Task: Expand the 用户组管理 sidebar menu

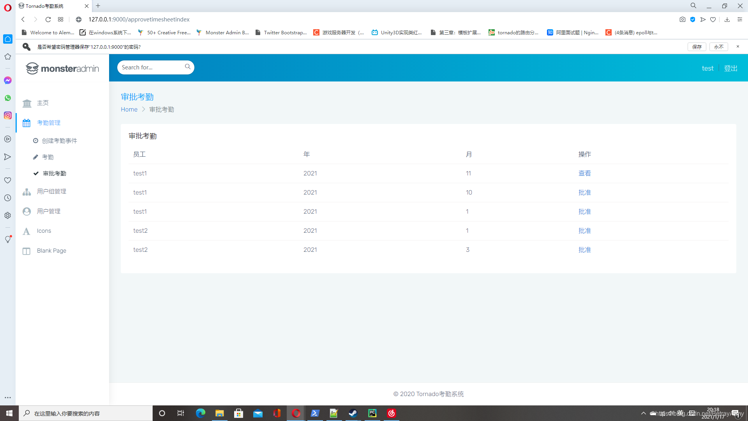Action: pyautogui.click(x=51, y=191)
